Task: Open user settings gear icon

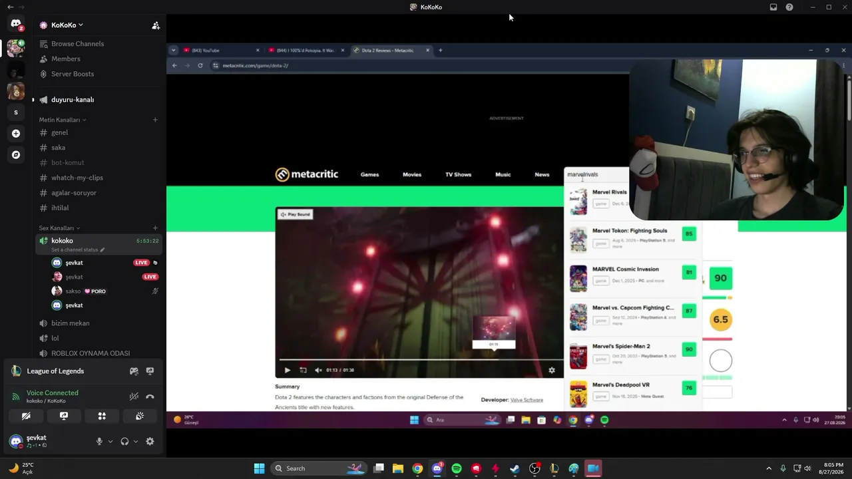Action: coord(150,441)
